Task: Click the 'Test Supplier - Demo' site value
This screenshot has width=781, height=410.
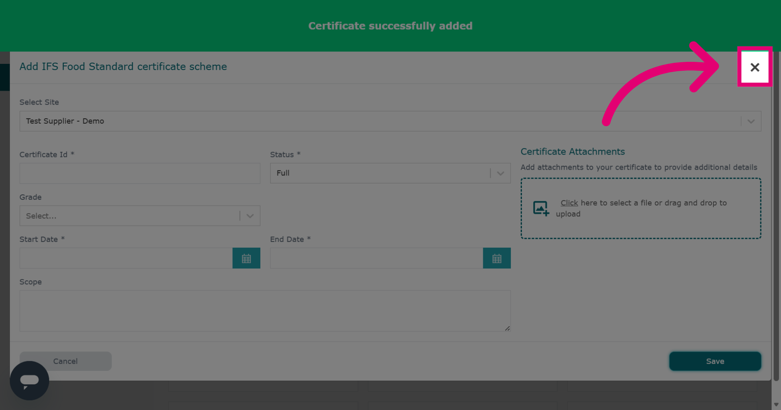Action: pos(65,121)
